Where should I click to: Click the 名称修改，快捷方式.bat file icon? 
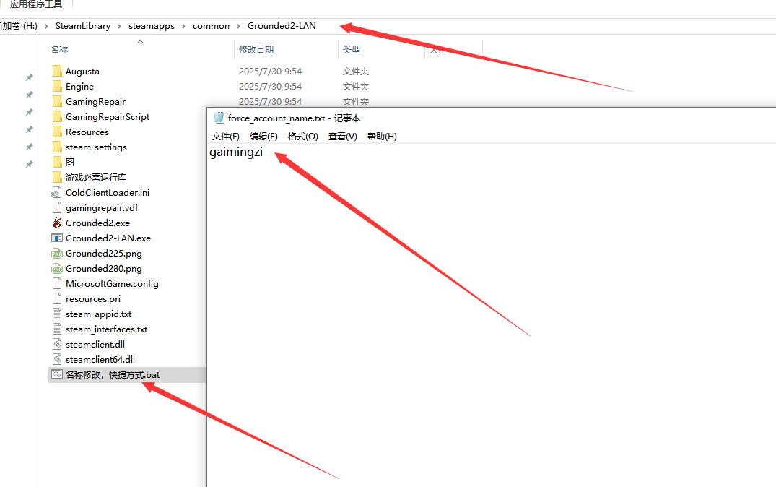coord(57,374)
